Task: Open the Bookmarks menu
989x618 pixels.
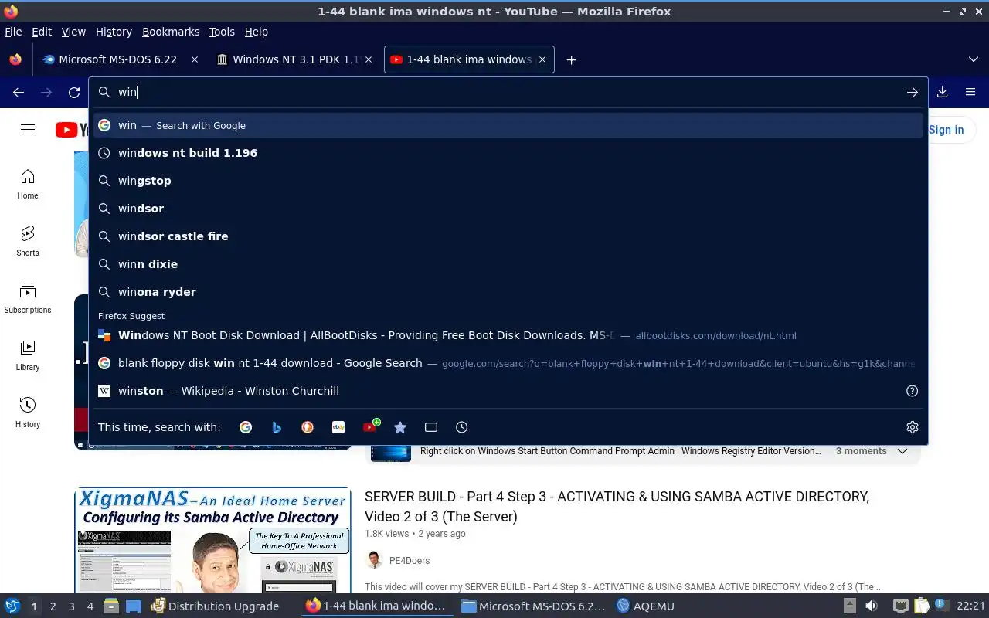Action: 171,32
